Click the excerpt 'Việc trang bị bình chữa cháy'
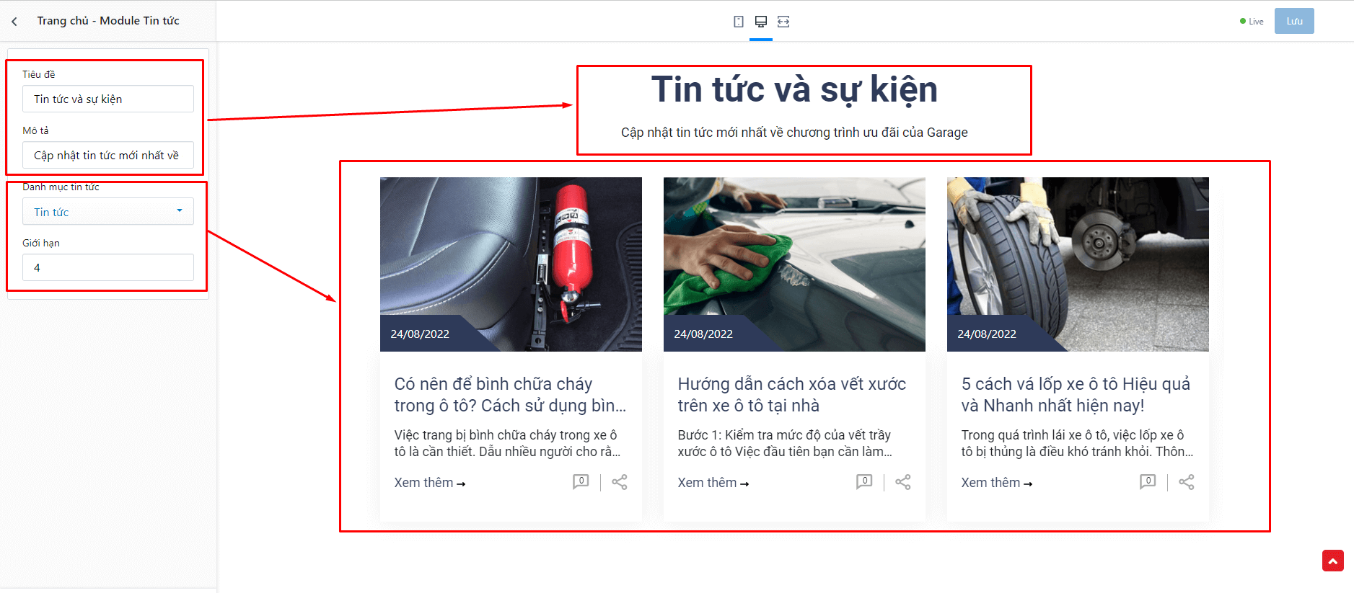The width and height of the screenshot is (1354, 593). pos(507,443)
